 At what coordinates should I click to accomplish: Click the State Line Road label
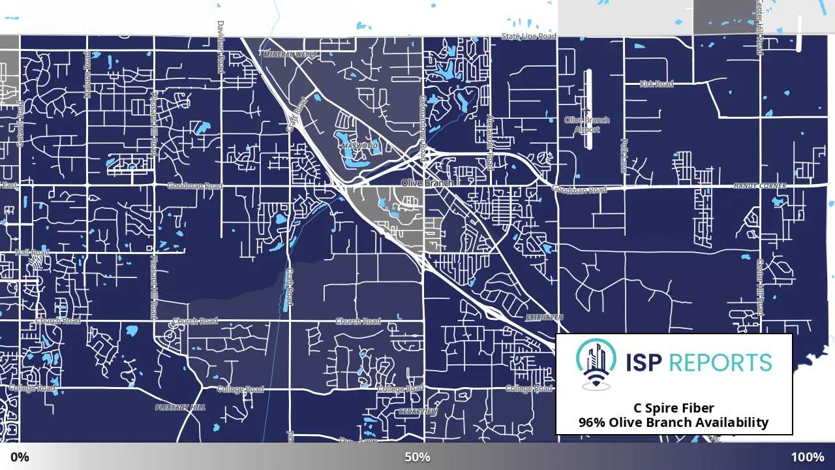pos(529,37)
